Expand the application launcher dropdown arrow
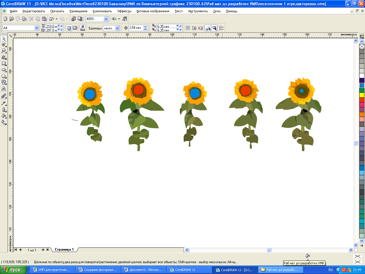The width and height of the screenshot is (365, 274). (x=119, y=19)
